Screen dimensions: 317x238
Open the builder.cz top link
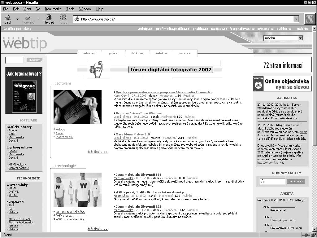[x=284, y=29]
